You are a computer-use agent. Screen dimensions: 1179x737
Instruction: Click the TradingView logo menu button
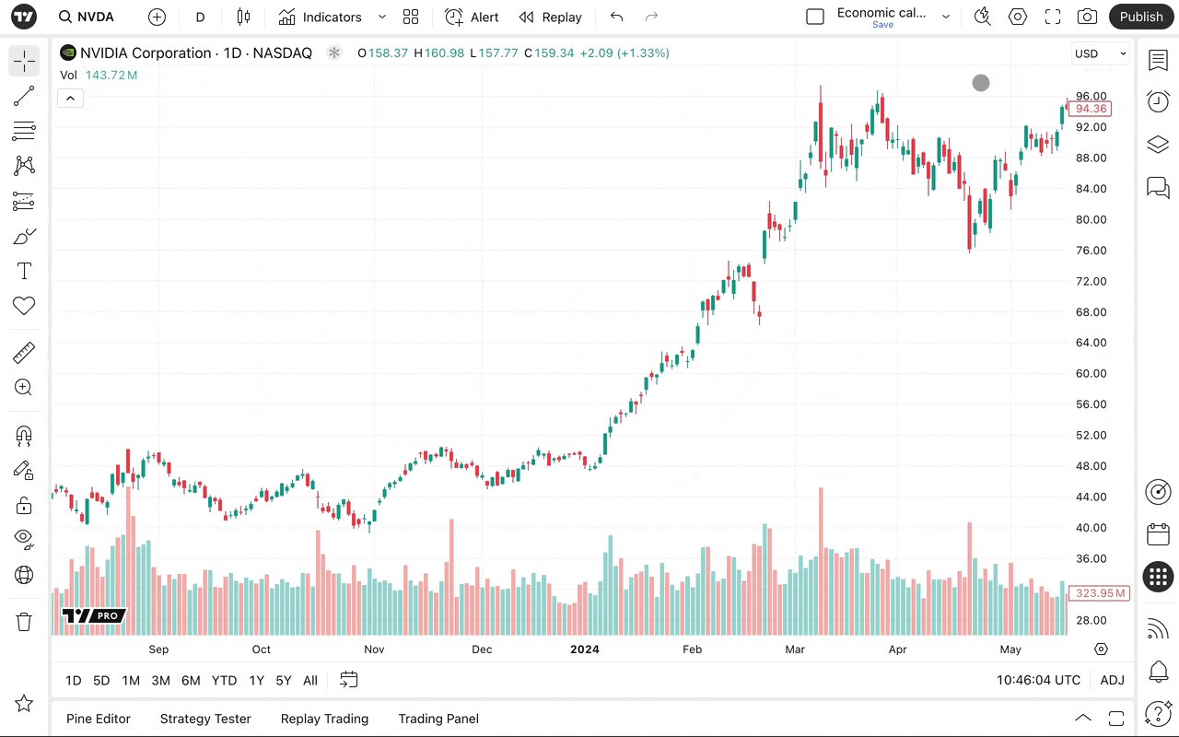click(25, 17)
